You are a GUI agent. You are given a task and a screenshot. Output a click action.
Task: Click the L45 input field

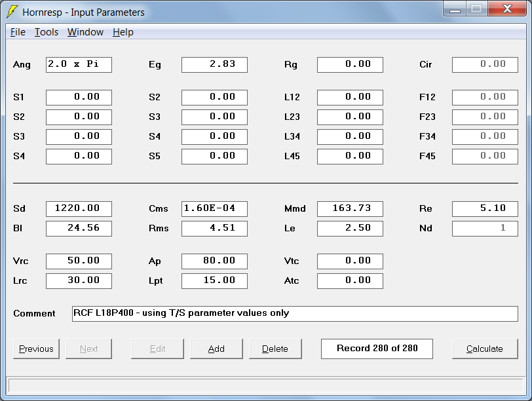(x=350, y=157)
